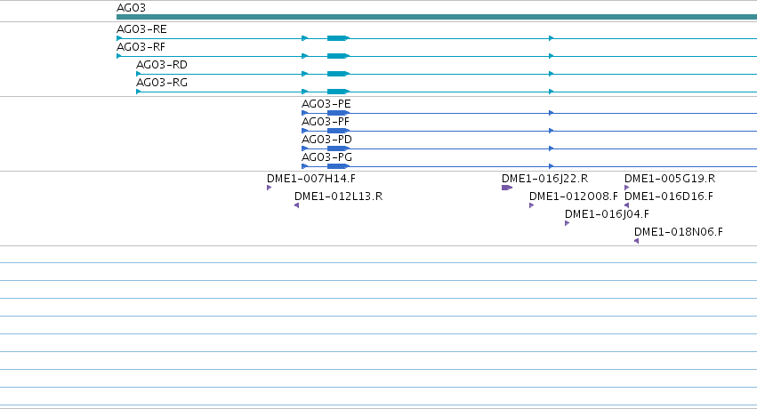Select protein AGO3-PF label
Viewport: 757px width, 409px height.
(325, 122)
